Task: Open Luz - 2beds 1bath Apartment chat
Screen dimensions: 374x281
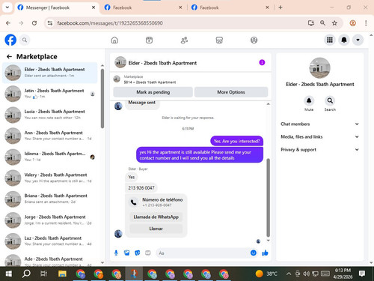Action: click(x=50, y=241)
